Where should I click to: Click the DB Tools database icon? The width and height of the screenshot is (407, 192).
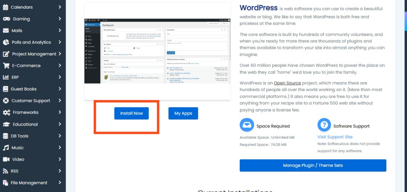click(6, 136)
